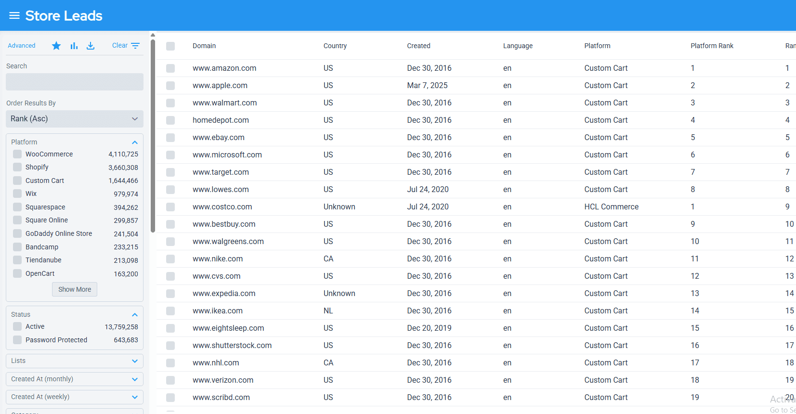Viewport: 796px width, 414px height.
Task: Expand the Lists filter section
Action: pos(75,361)
